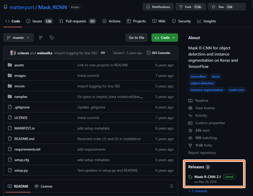
Task: Open the .gitignore file
Action: click(x=22, y=107)
